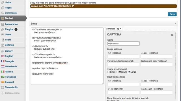Viewport: 181px width, 101px height.
Task: Click the Contact menu icon
Action: pyautogui.click(x=3, y=18)
